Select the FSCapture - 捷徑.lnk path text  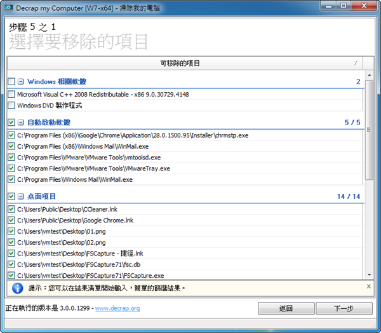[80, 254]
